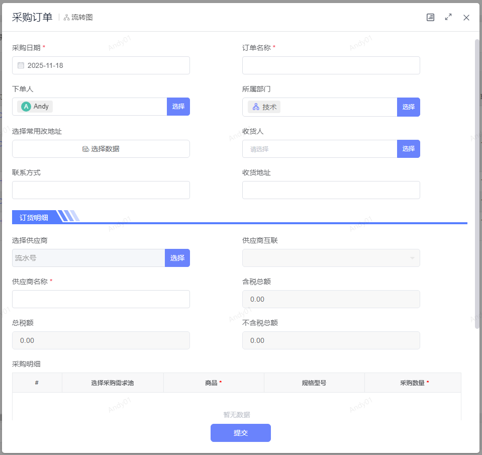This screenshot has width=482, height=455.
Task: Click 选择 button next to 下单人
Action: (178, 107)
